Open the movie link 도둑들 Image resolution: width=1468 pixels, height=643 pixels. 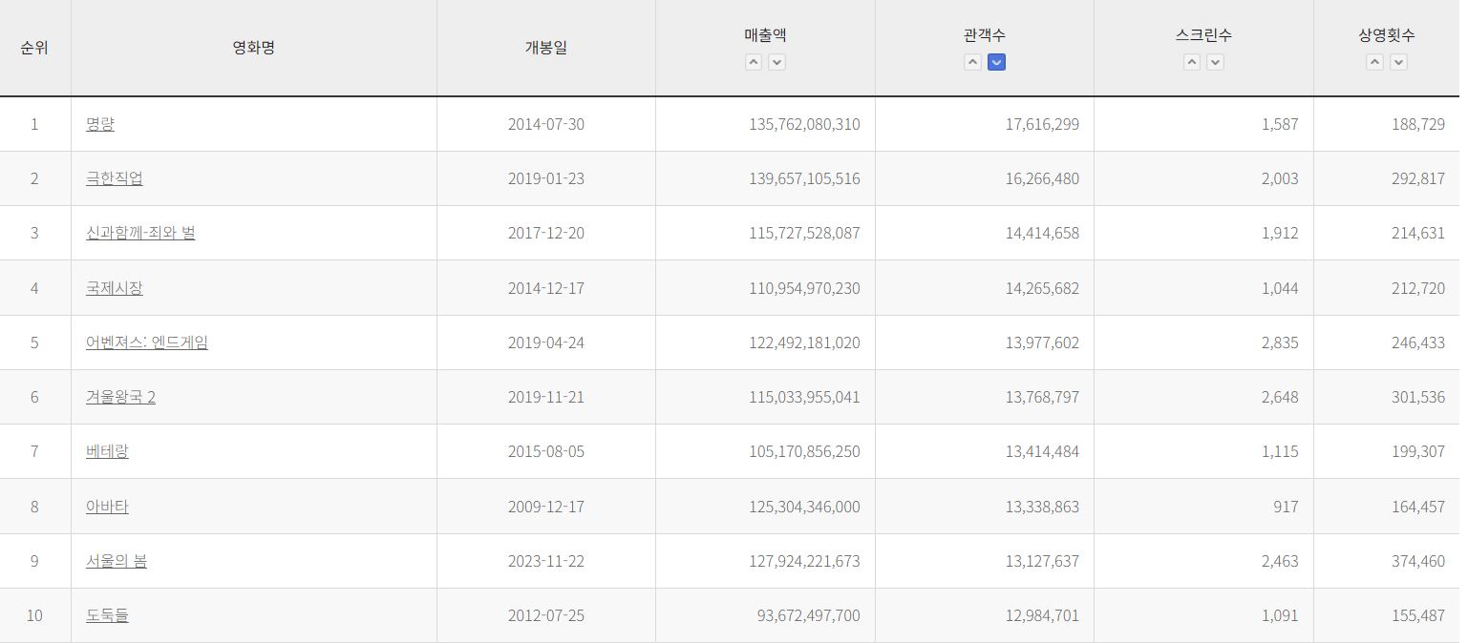(107, 615)
